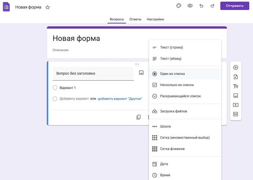
Task: Switch to the Ответы tab
Action: point(135,19)
